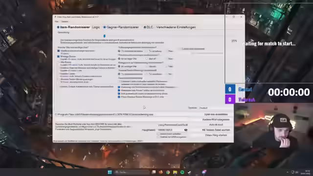Toggle the Item-Randomisierer tab checkbox
The width and height of the screenshot is (313, 176).
58,27
